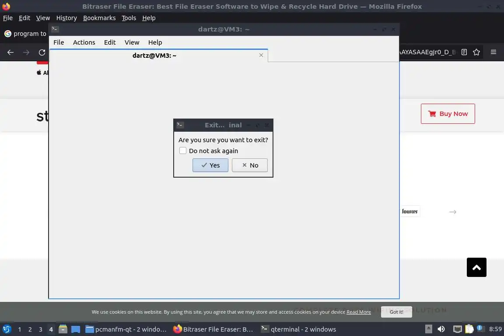
Task: Click the Firefox address bar URL
Action: pos(427,52)
